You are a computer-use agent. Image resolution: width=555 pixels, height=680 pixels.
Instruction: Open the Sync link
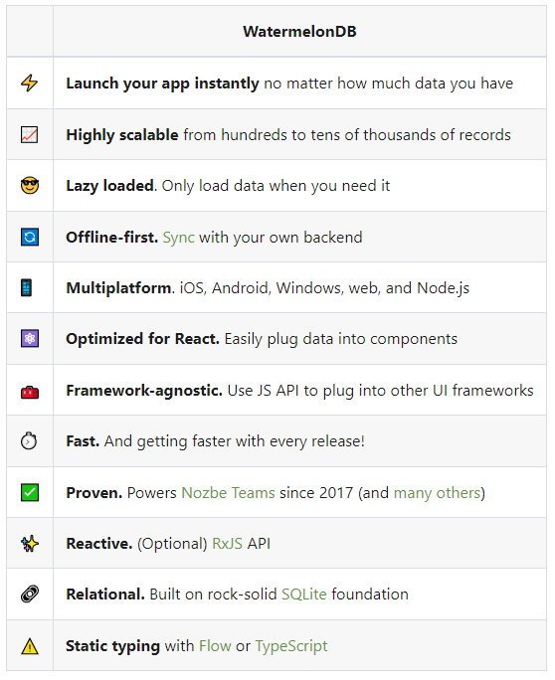tap(178, 238)
